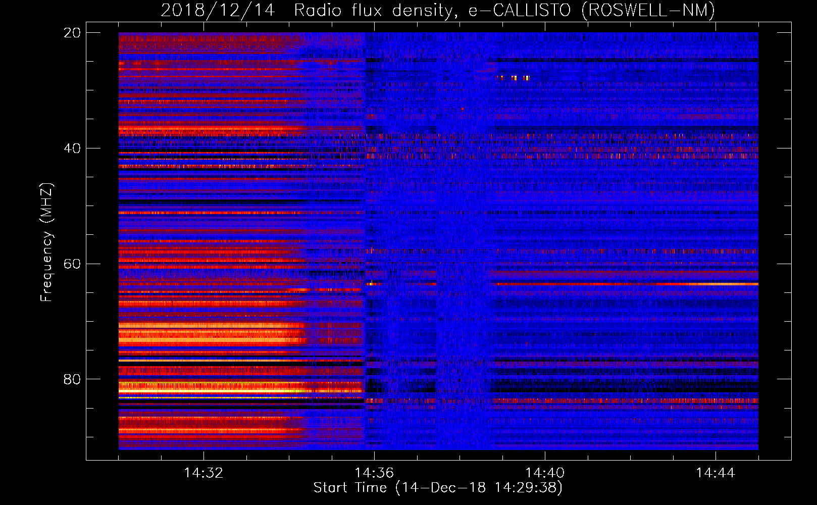The width and height of the screenshot is (817, 505).
Task: Click the 'Frequency (MHZ)' axis label
Action: tap(46, 242)
